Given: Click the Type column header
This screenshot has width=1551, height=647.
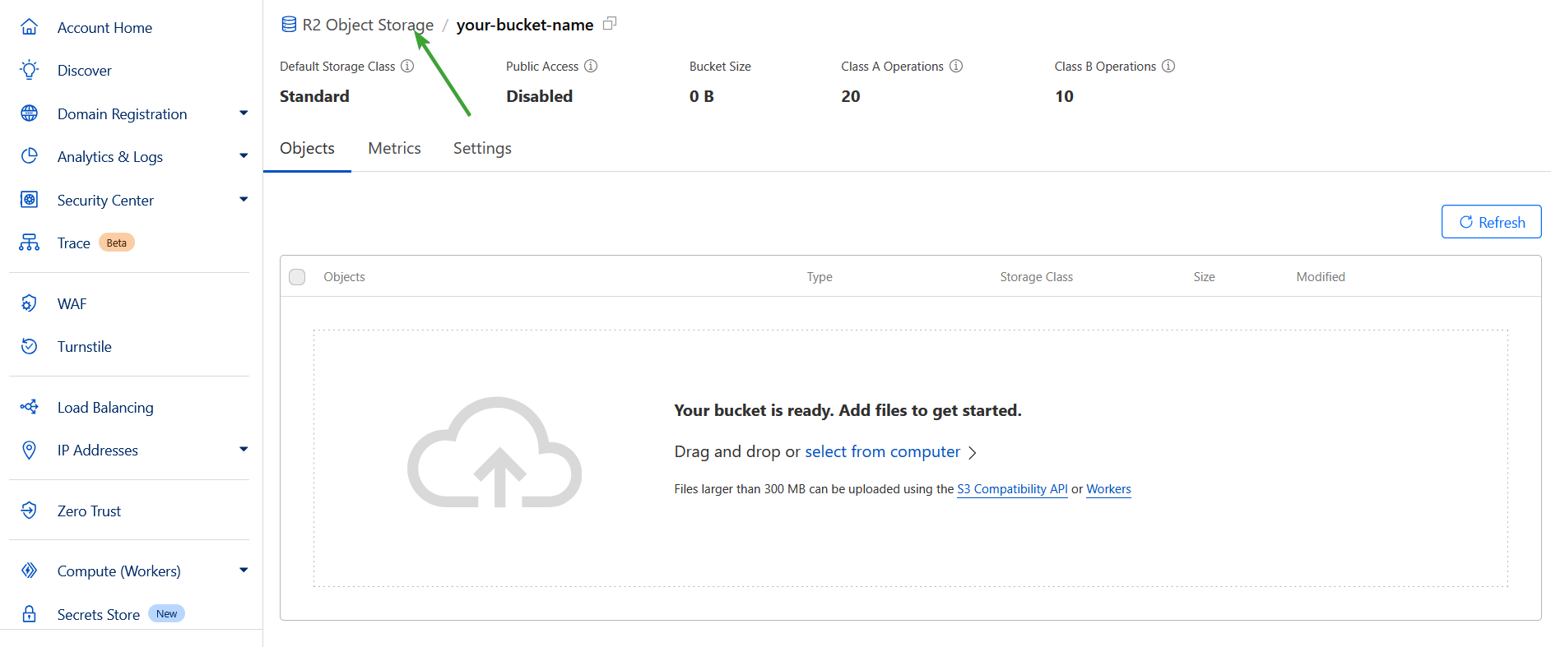Looking at the screenshot, I should point(820,277).
